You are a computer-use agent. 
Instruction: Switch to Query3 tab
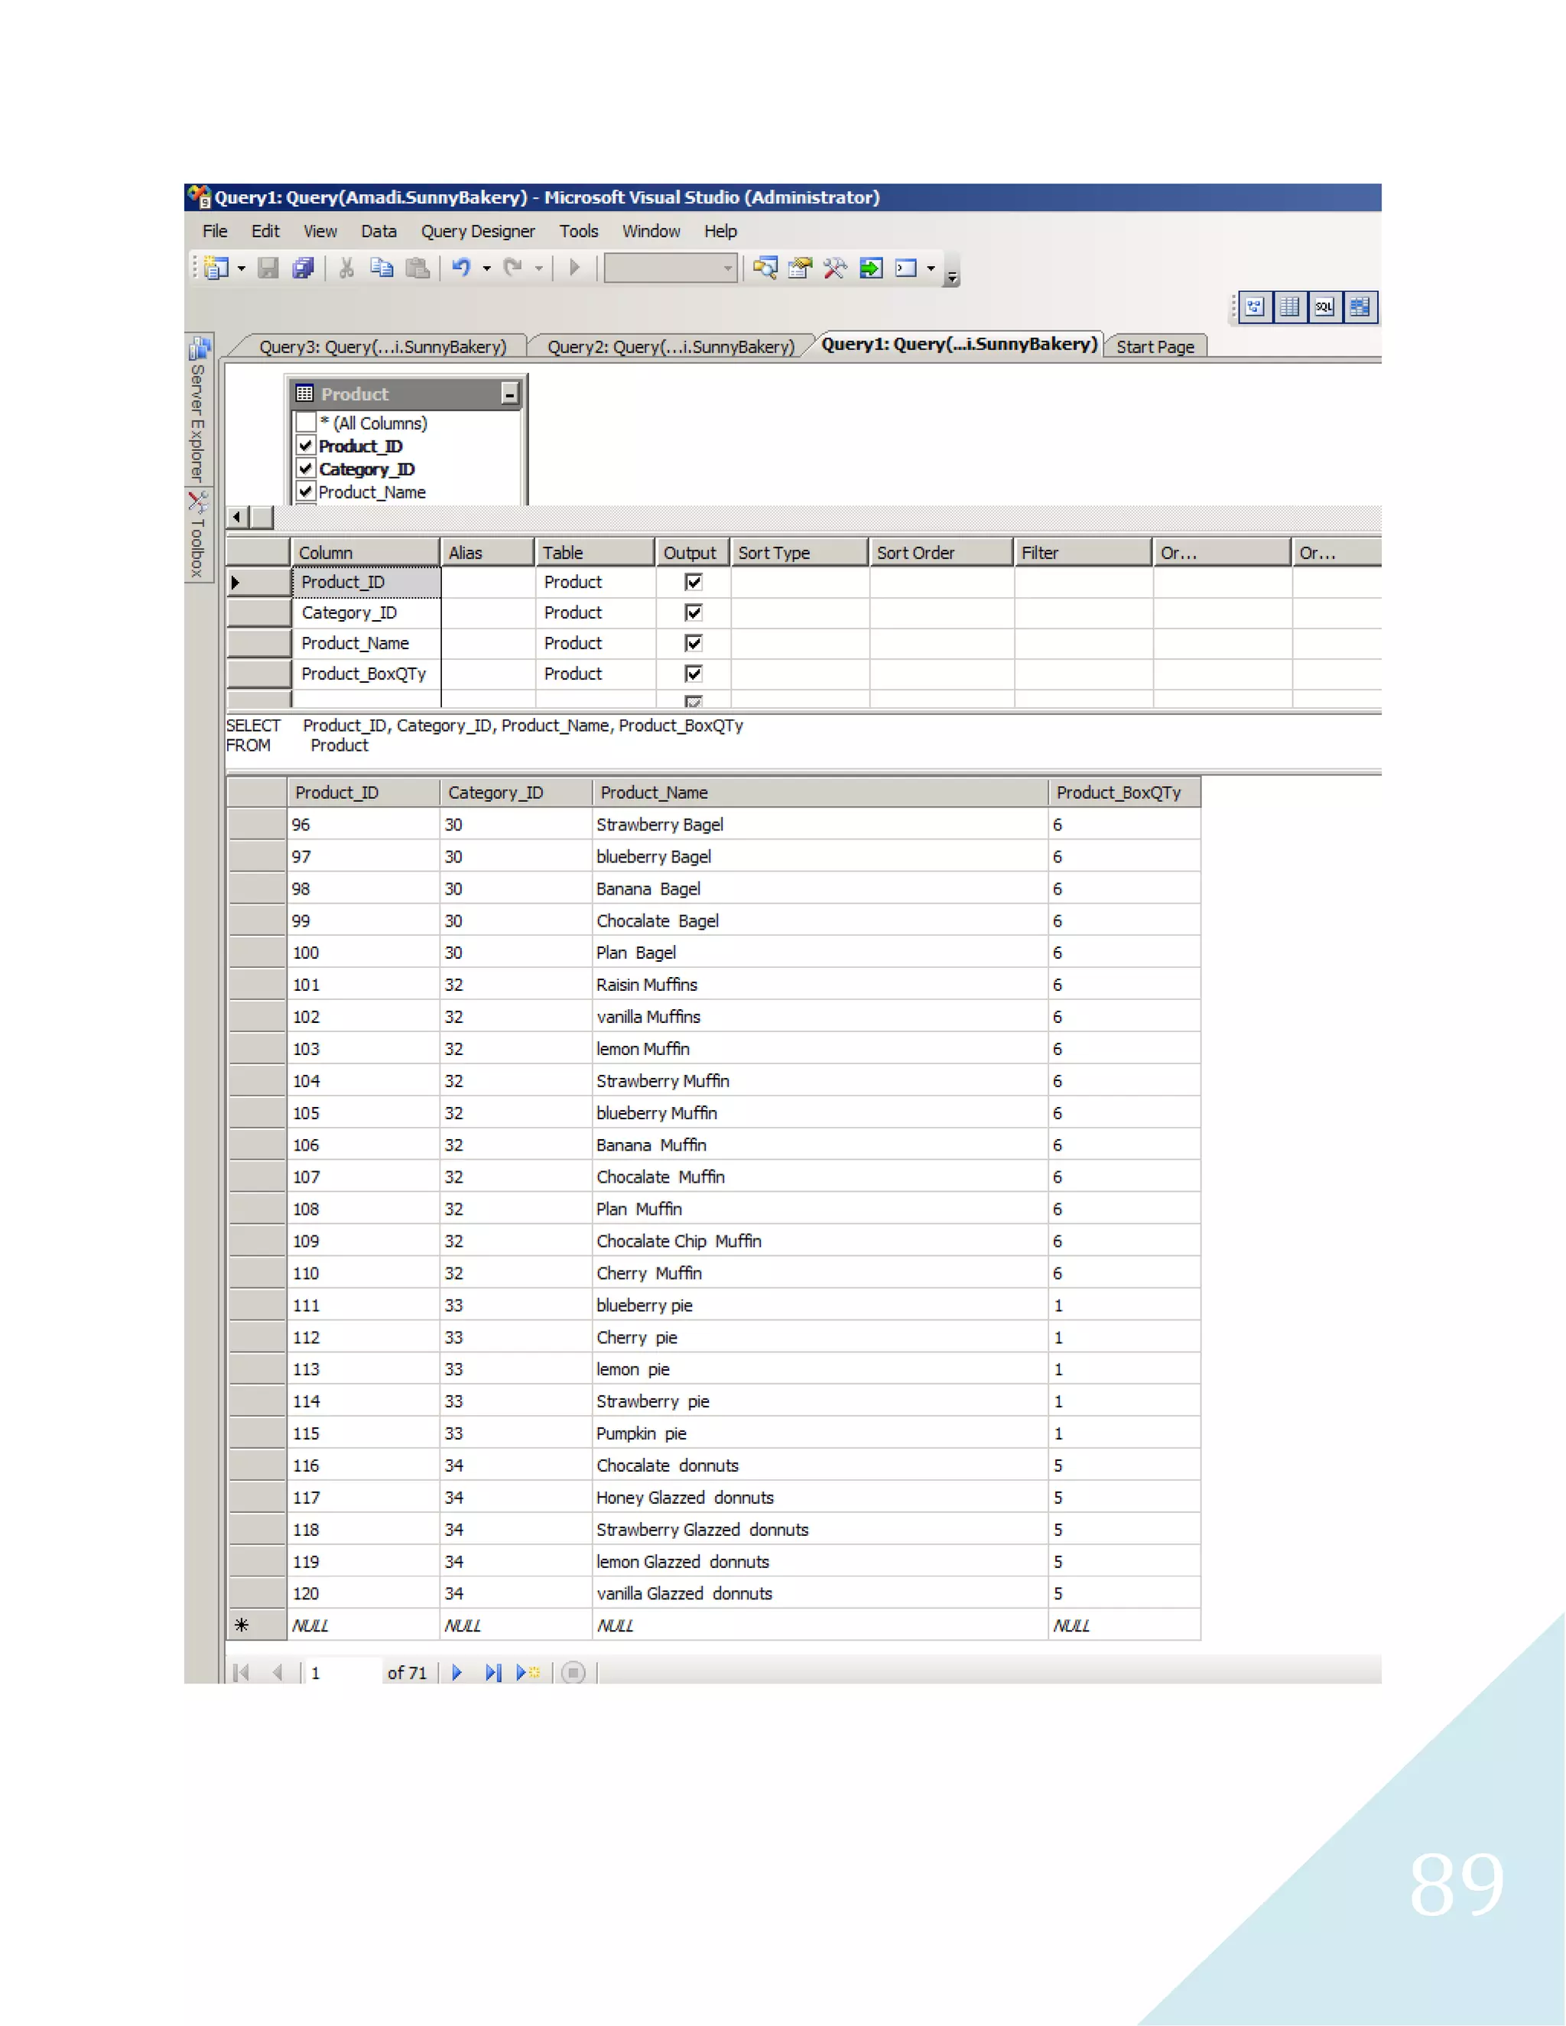382,347
